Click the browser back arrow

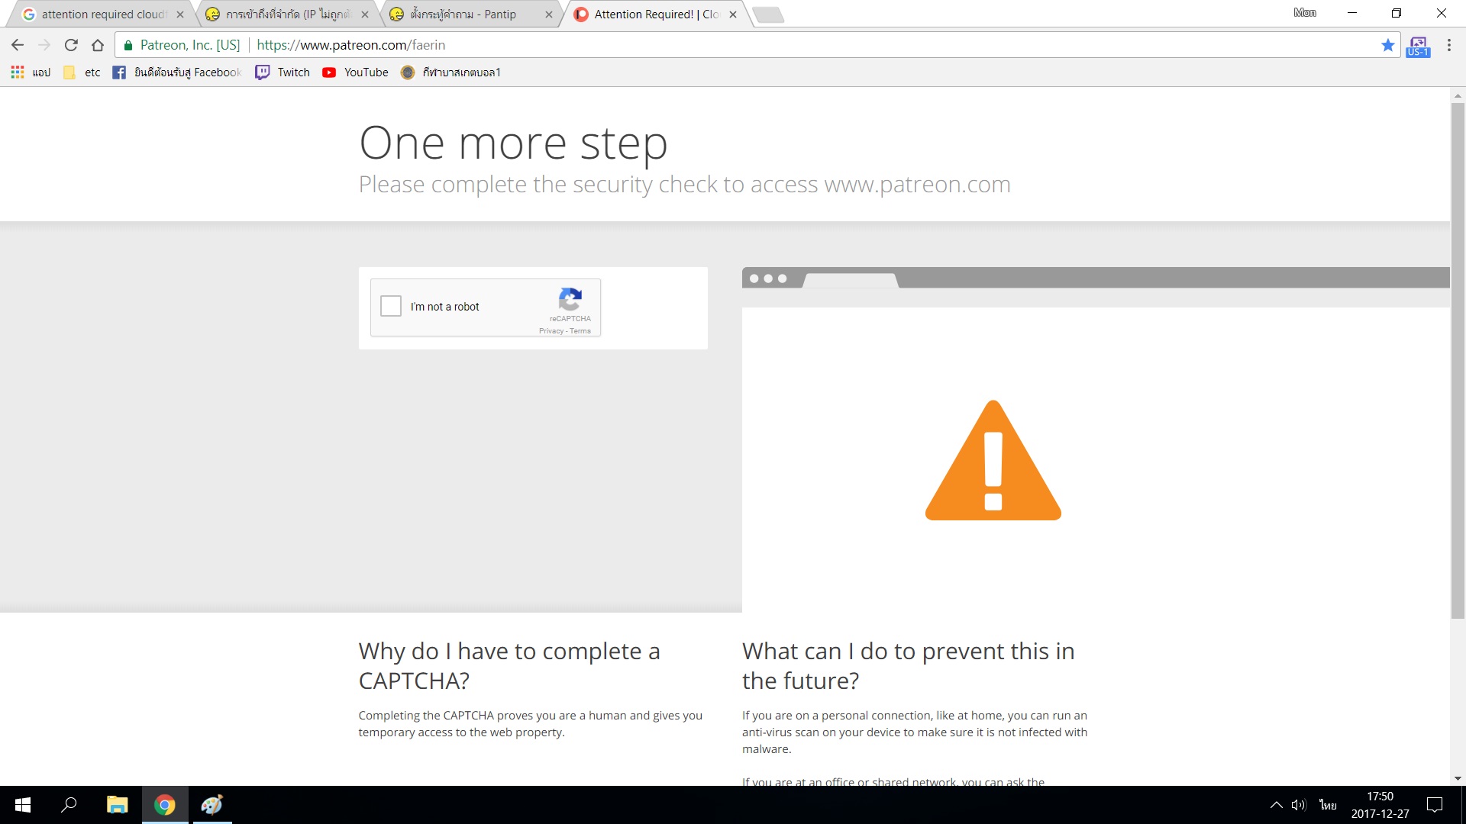point(18,45)
